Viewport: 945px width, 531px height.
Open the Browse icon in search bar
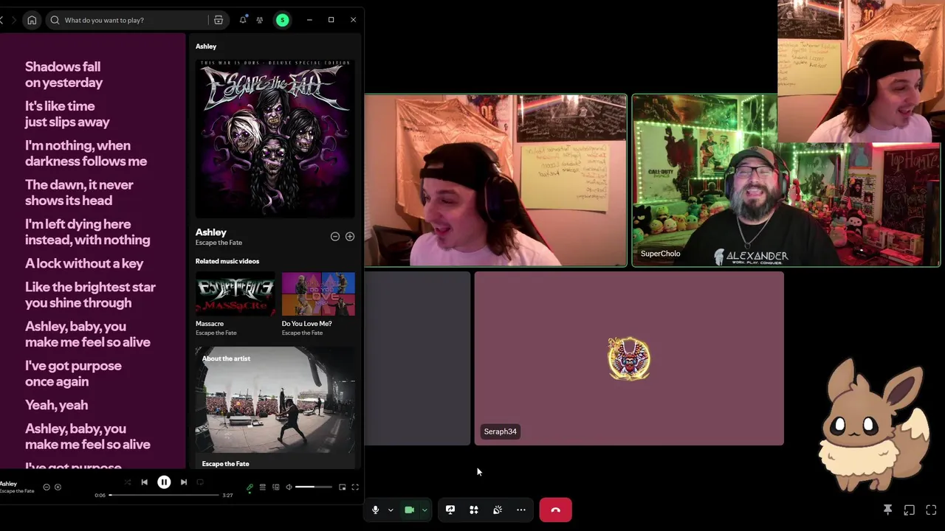[219, 20]
